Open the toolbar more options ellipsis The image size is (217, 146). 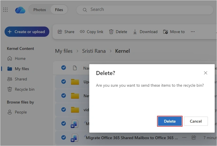tap(193, 32)
